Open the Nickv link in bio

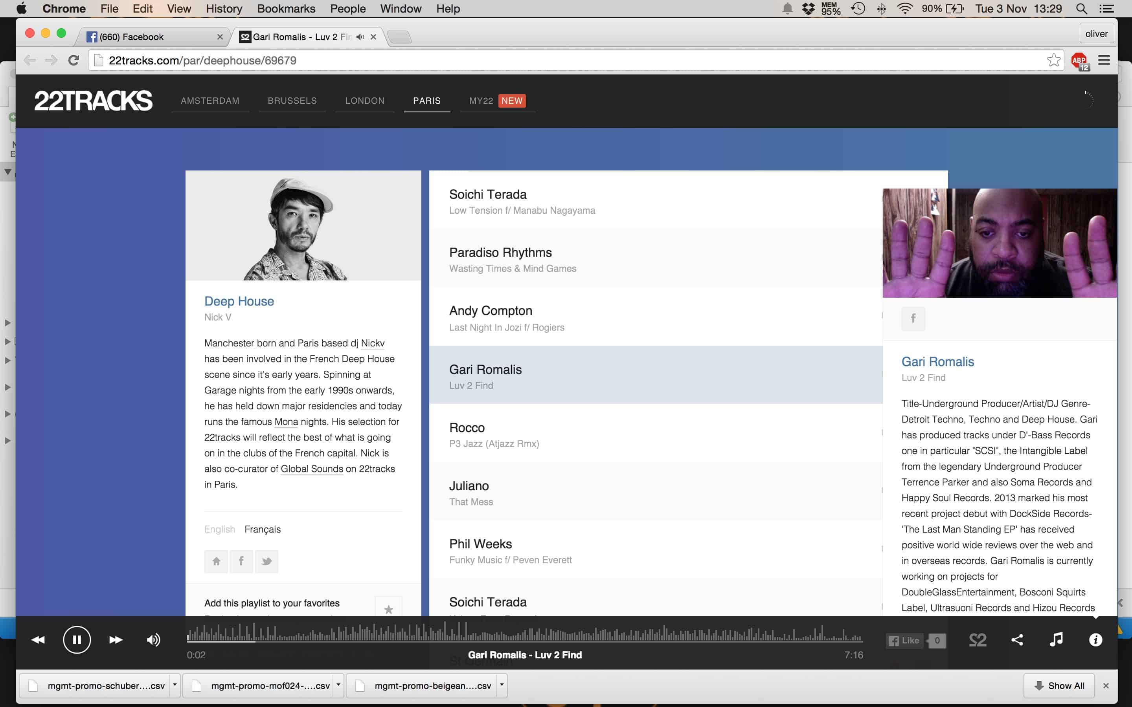coord(372,343)
